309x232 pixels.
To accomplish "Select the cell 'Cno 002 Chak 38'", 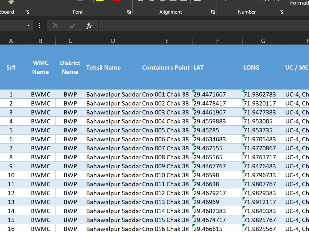I will coord(167,103).
